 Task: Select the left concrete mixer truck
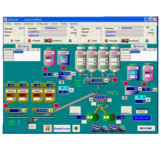click(99, 128)
